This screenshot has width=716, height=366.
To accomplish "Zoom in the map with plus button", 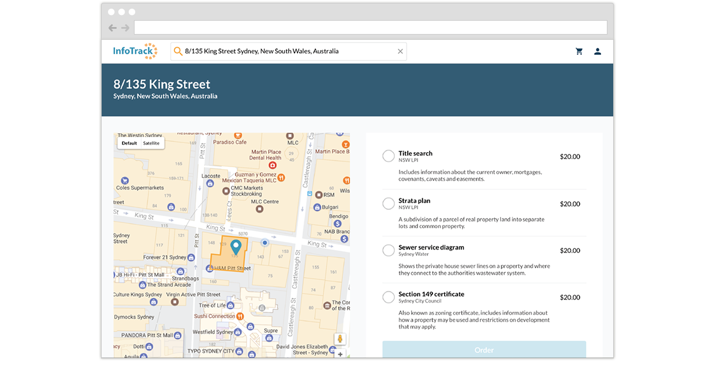I will 340,354.
